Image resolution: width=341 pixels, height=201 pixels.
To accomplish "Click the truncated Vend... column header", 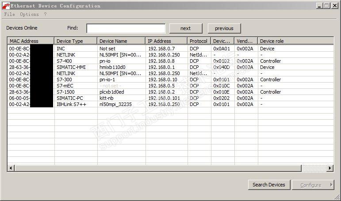I will (x=246, y=41).
